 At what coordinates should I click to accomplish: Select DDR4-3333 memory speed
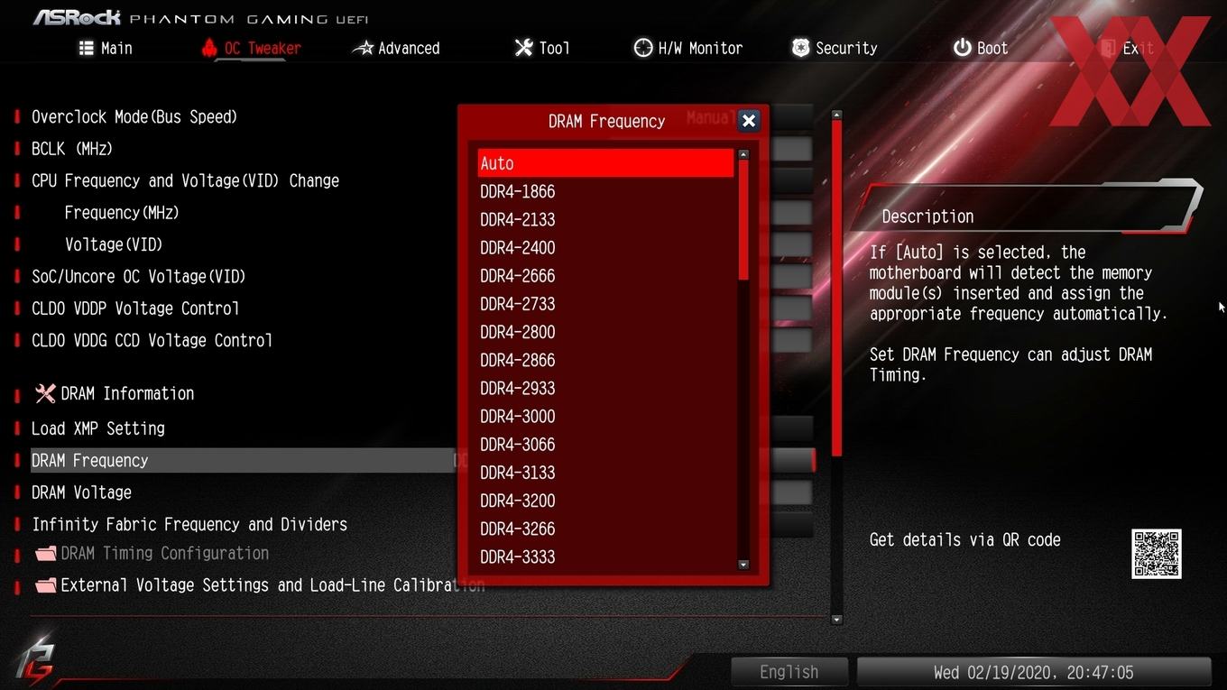click(604, 557)
